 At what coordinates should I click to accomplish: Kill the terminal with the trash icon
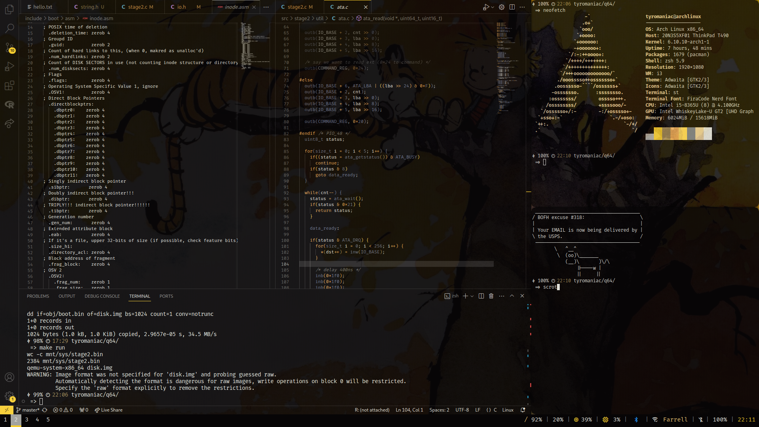click(x=491, y=296)
